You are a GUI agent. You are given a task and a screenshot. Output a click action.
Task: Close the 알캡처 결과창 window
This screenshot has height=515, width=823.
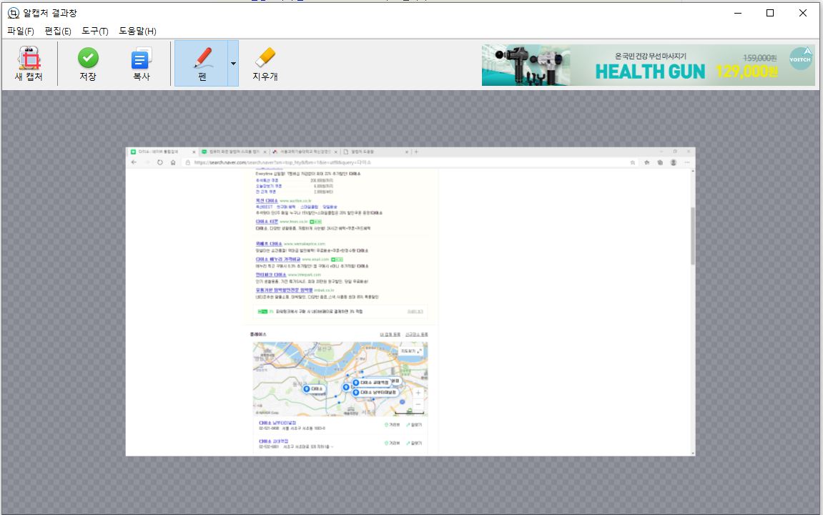[x=802, y=13]
